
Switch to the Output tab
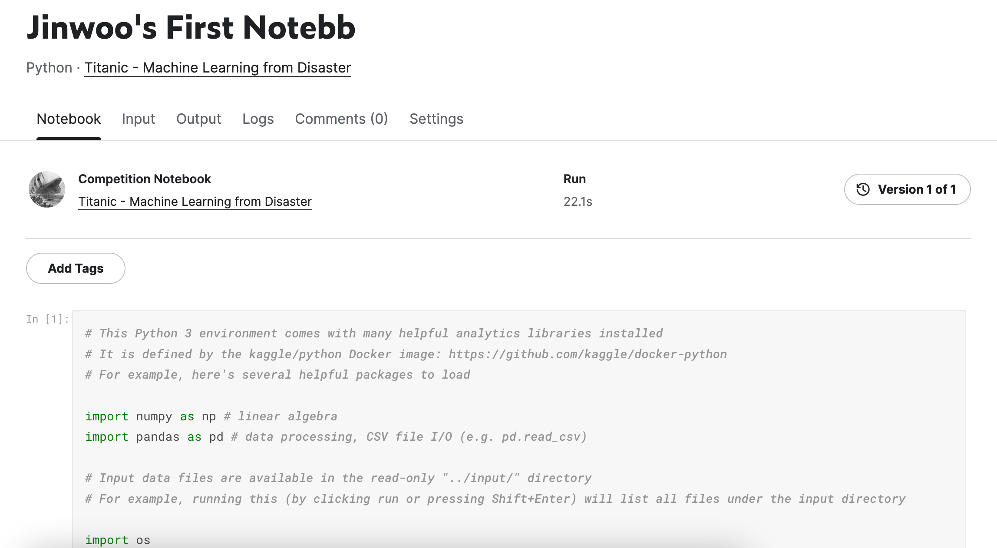(198, 119)
